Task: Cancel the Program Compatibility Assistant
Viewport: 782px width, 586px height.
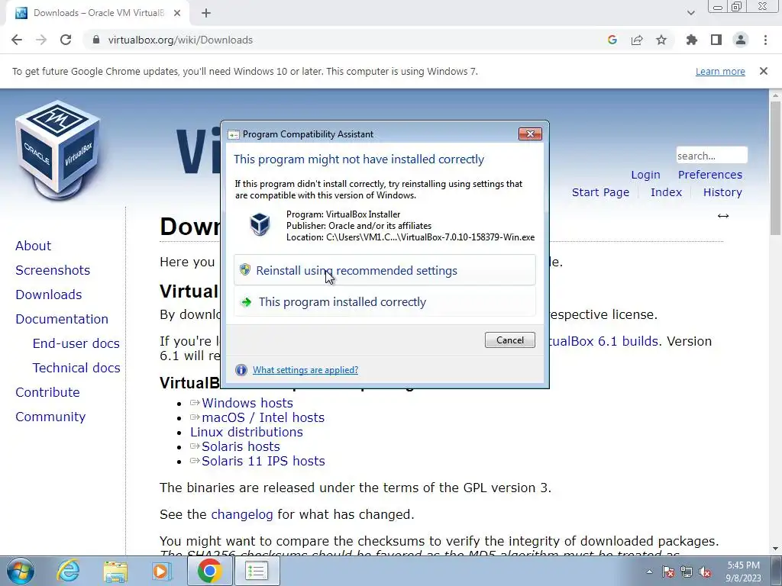Action: (509, 340)
